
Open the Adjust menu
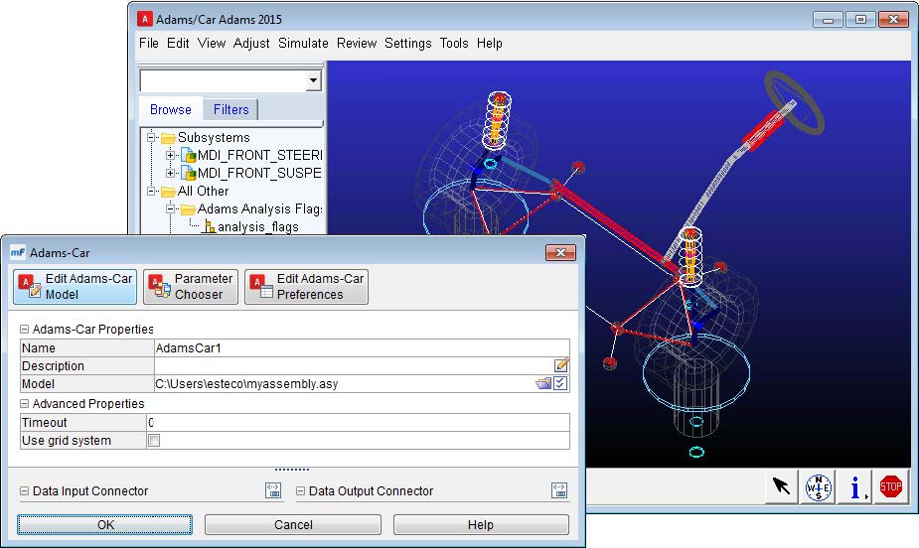[x=251, y=44]
